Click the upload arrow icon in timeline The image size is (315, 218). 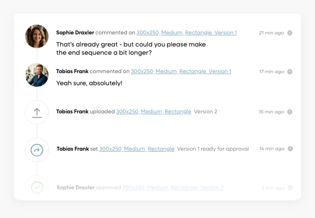pos(37,112)
